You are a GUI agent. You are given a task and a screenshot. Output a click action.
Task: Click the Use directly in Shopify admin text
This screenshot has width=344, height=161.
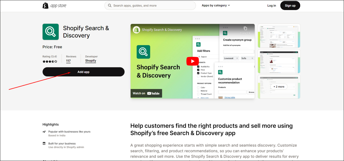click(x=66, y=147)
